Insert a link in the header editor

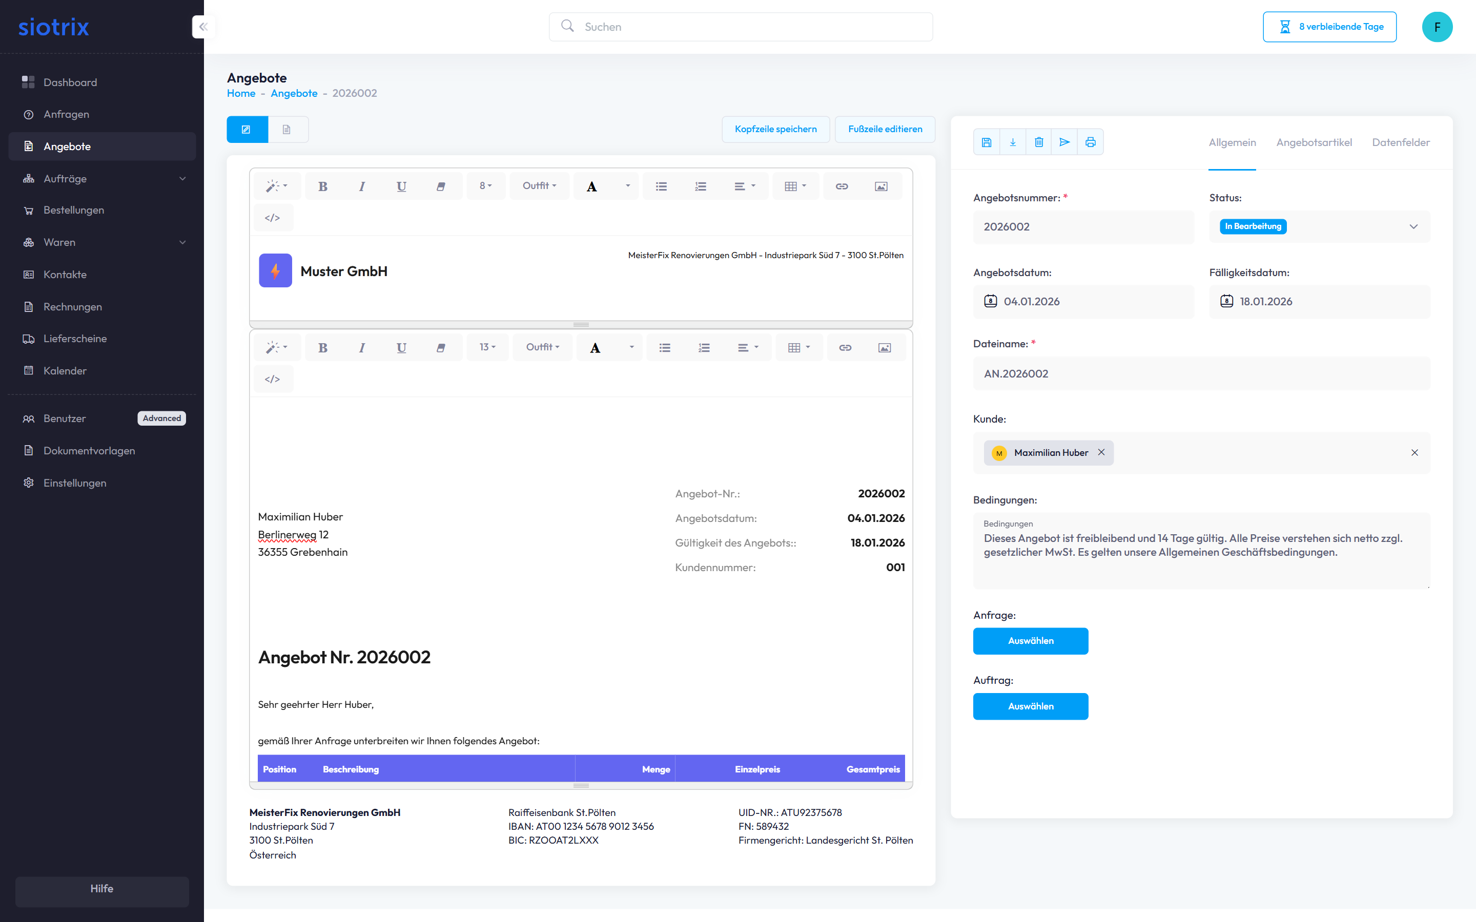pyautogui.click(x=842, y=186)
